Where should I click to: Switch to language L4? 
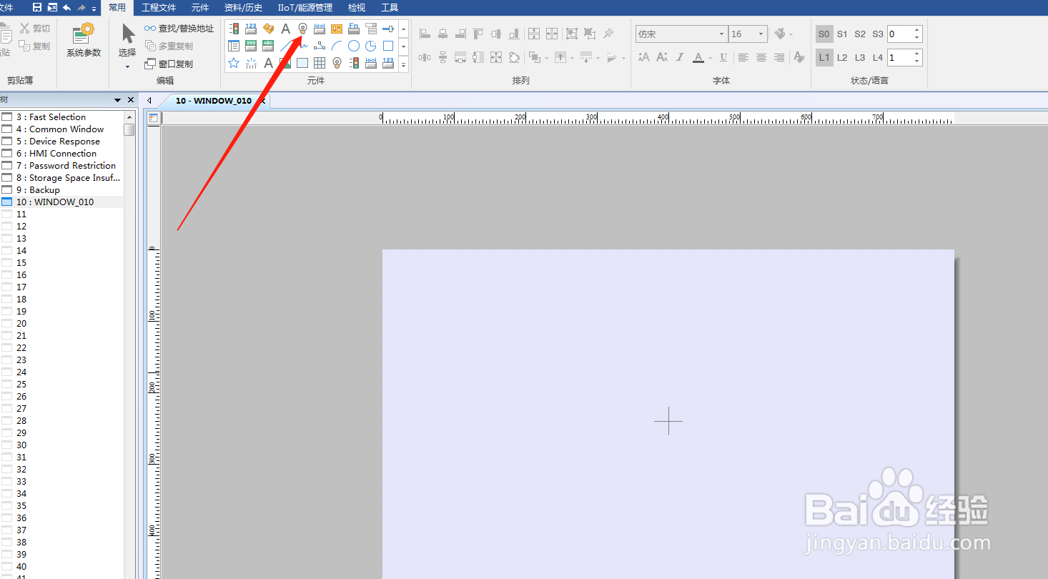click(x=878, y=57)
